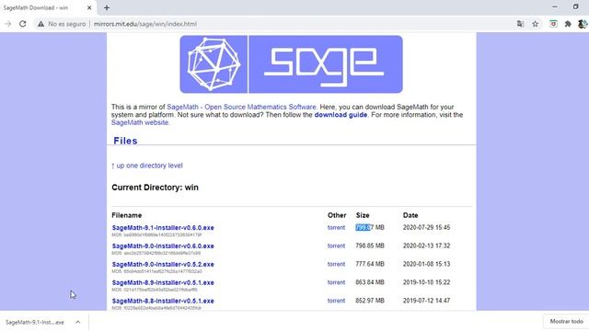Open the torrent link for SageMath-9.0 v0.5.2
The width and height of the screenshot is (589, 331).
click(x=336, y=264)
